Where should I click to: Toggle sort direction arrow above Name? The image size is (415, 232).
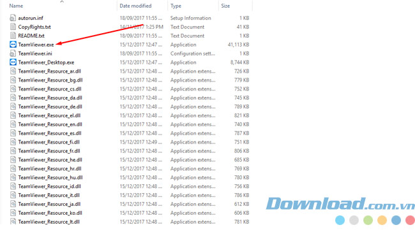pyautogui.click(x=62, y=1)
